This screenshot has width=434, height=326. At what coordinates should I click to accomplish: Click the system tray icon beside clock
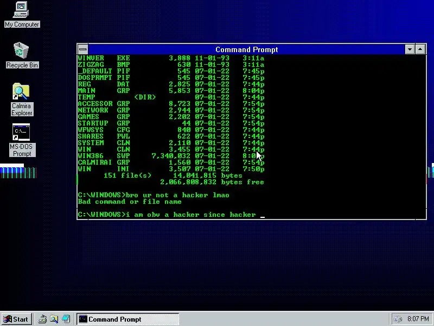click(x=398, y=319)
